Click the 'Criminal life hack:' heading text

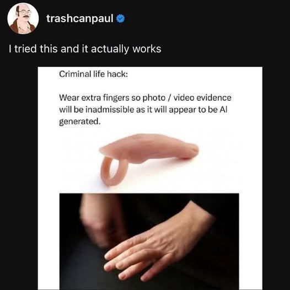point(93,74)
